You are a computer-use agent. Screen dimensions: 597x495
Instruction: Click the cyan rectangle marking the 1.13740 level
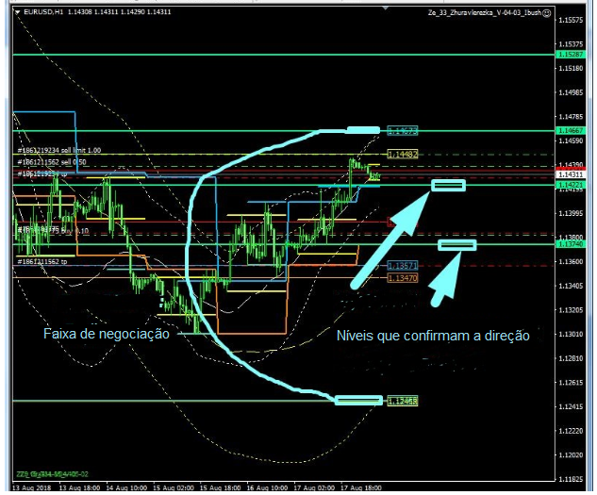pos(457,245)
